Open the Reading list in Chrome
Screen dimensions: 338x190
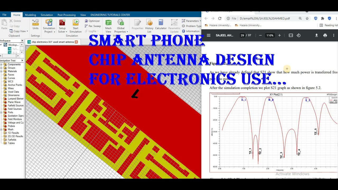[329, 25]
